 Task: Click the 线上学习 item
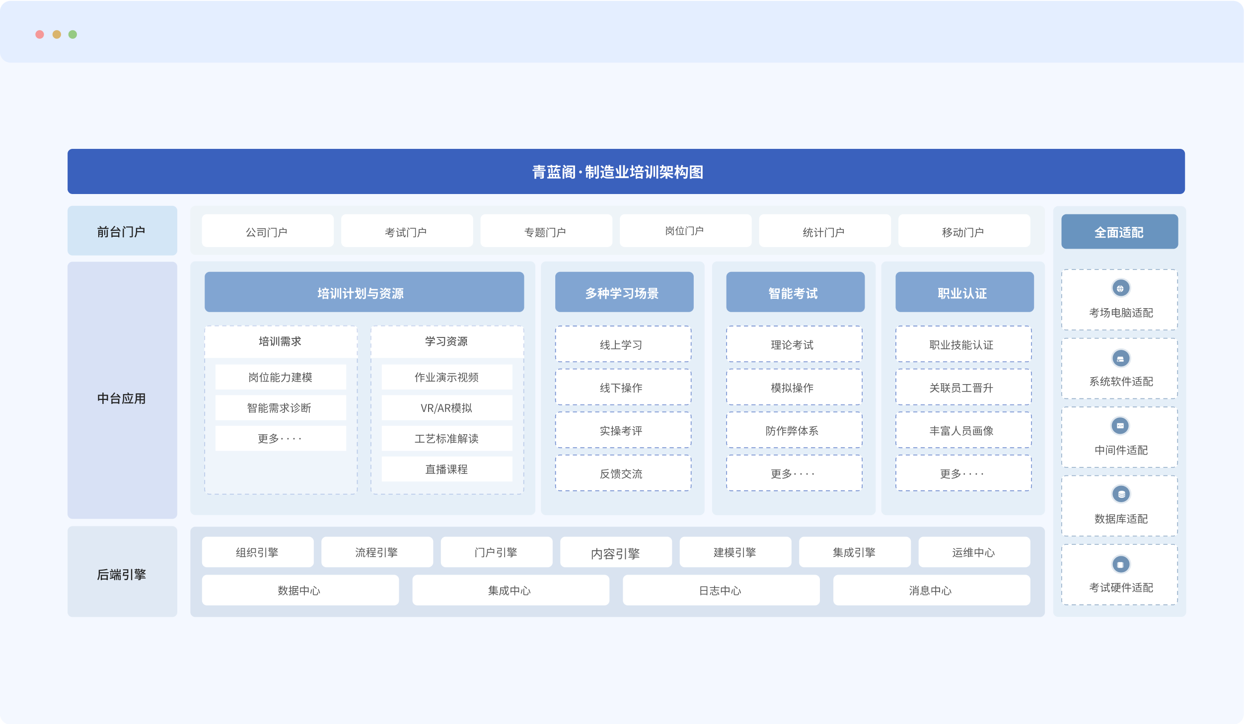pyautogui.click(x=622, y=344)
